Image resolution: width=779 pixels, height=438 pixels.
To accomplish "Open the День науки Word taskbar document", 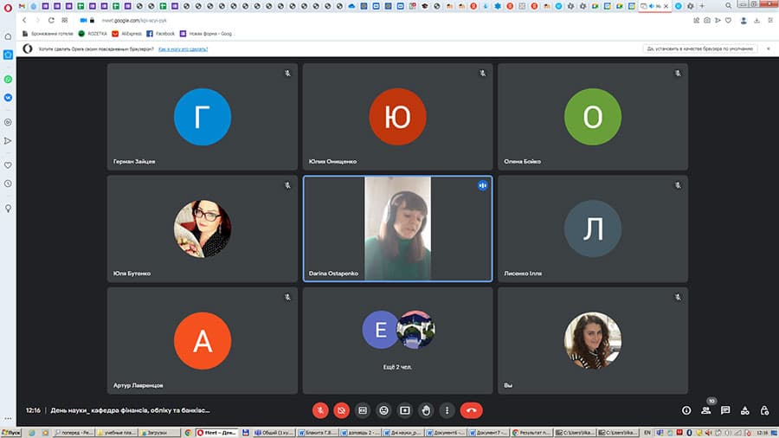I will [x=402, y=433].
